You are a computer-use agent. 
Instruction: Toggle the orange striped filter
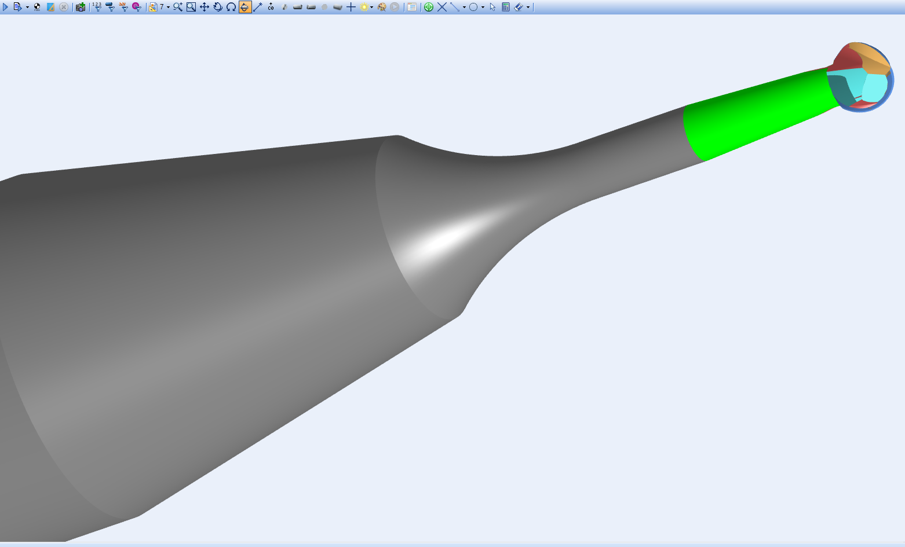(123, 7)
